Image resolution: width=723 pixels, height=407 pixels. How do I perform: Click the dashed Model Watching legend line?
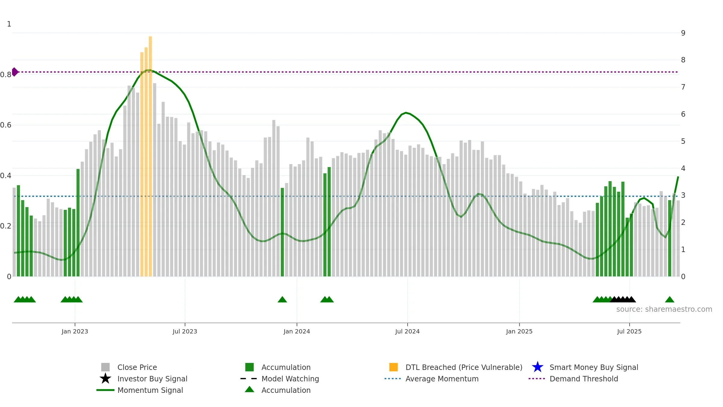249,379
